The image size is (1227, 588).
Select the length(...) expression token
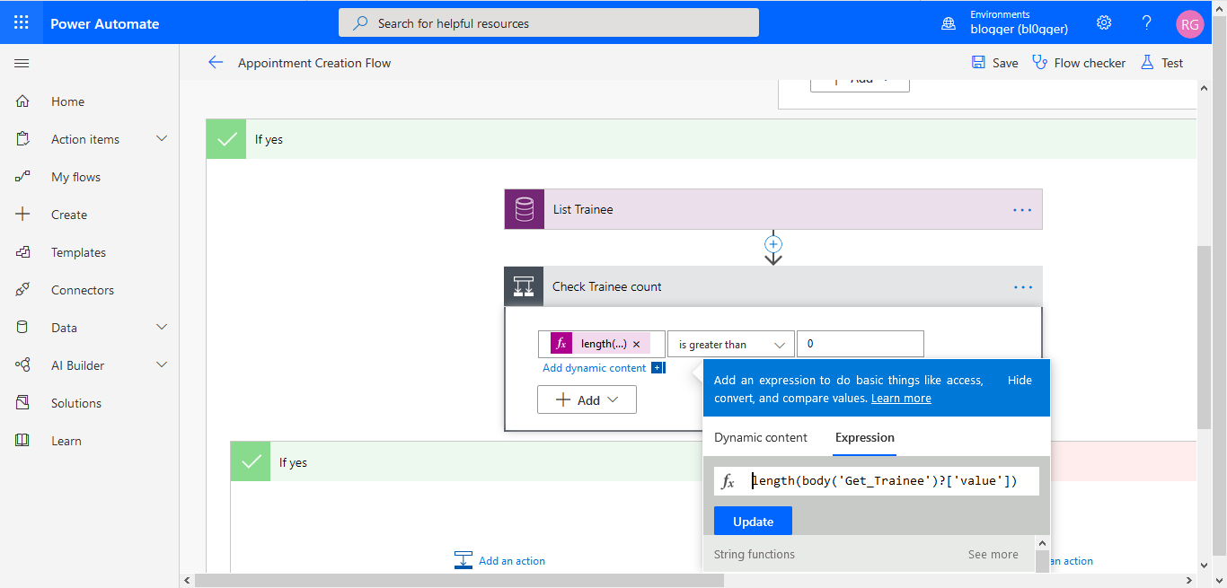pyautogui.click(x=600, y=344)
